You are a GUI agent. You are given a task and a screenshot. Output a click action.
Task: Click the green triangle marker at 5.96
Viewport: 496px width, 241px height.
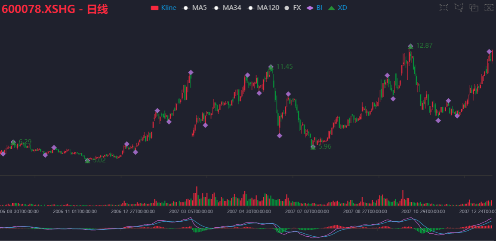coord(313,147)
